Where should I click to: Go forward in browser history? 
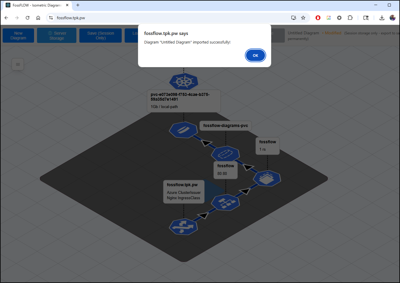(x=17, y=18)
